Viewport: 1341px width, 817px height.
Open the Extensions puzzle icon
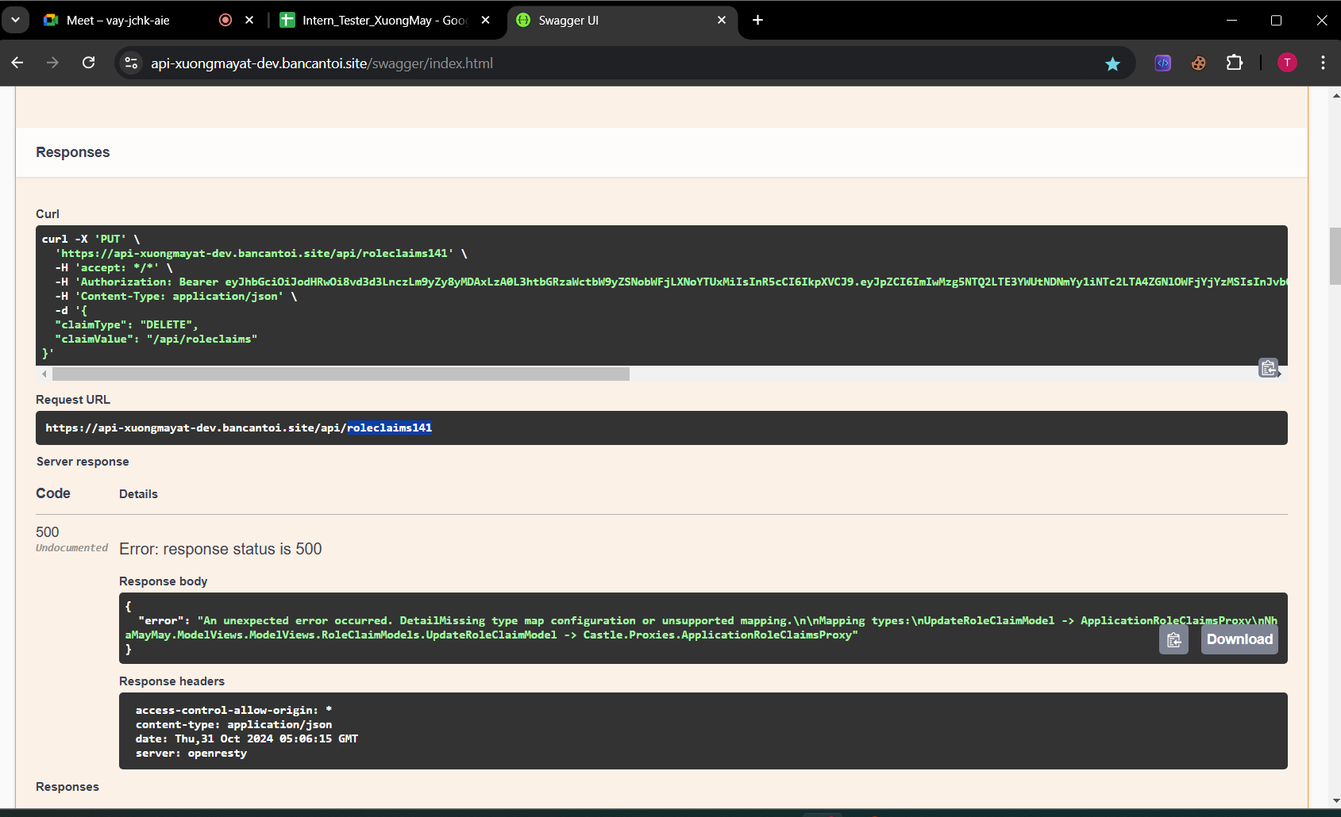click(x=1234, y=63)
